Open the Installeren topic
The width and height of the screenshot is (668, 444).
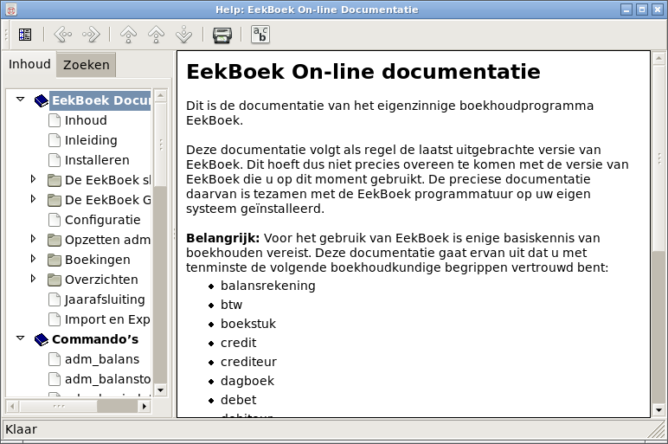pyautogui.click(x=96, y=160)
